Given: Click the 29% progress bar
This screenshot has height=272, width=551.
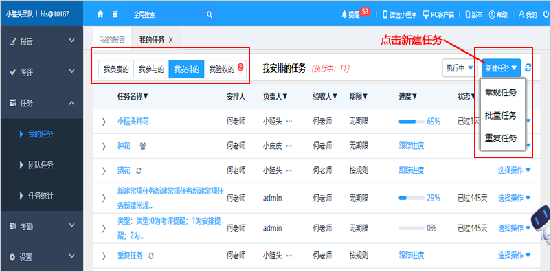Looking at the screenshot, I should pos(411,199).
